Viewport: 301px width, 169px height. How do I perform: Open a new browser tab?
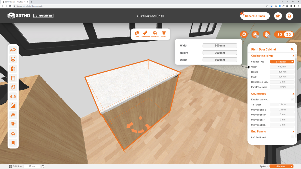click(31, 2)
